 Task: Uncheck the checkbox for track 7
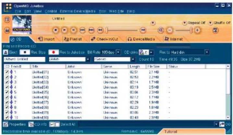pos(7,102)
